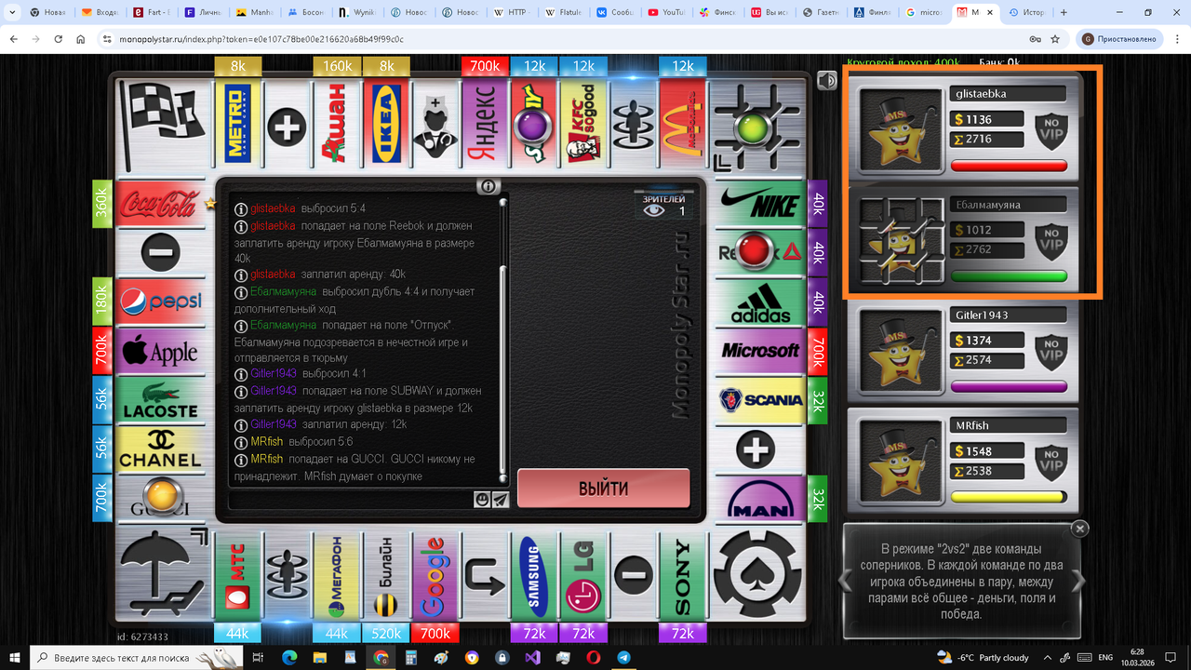The image size is (1191, 670).
Task: Select the Pepsi property tile
Action: click(x=161, y=302)
